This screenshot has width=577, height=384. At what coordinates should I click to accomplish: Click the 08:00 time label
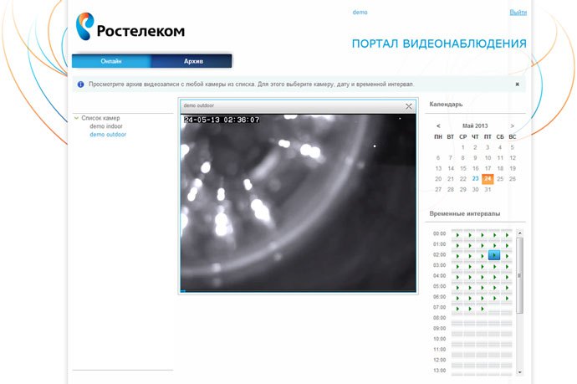439,318
